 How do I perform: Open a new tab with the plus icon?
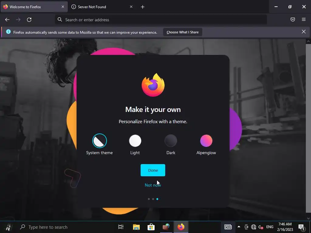point(143,7)
